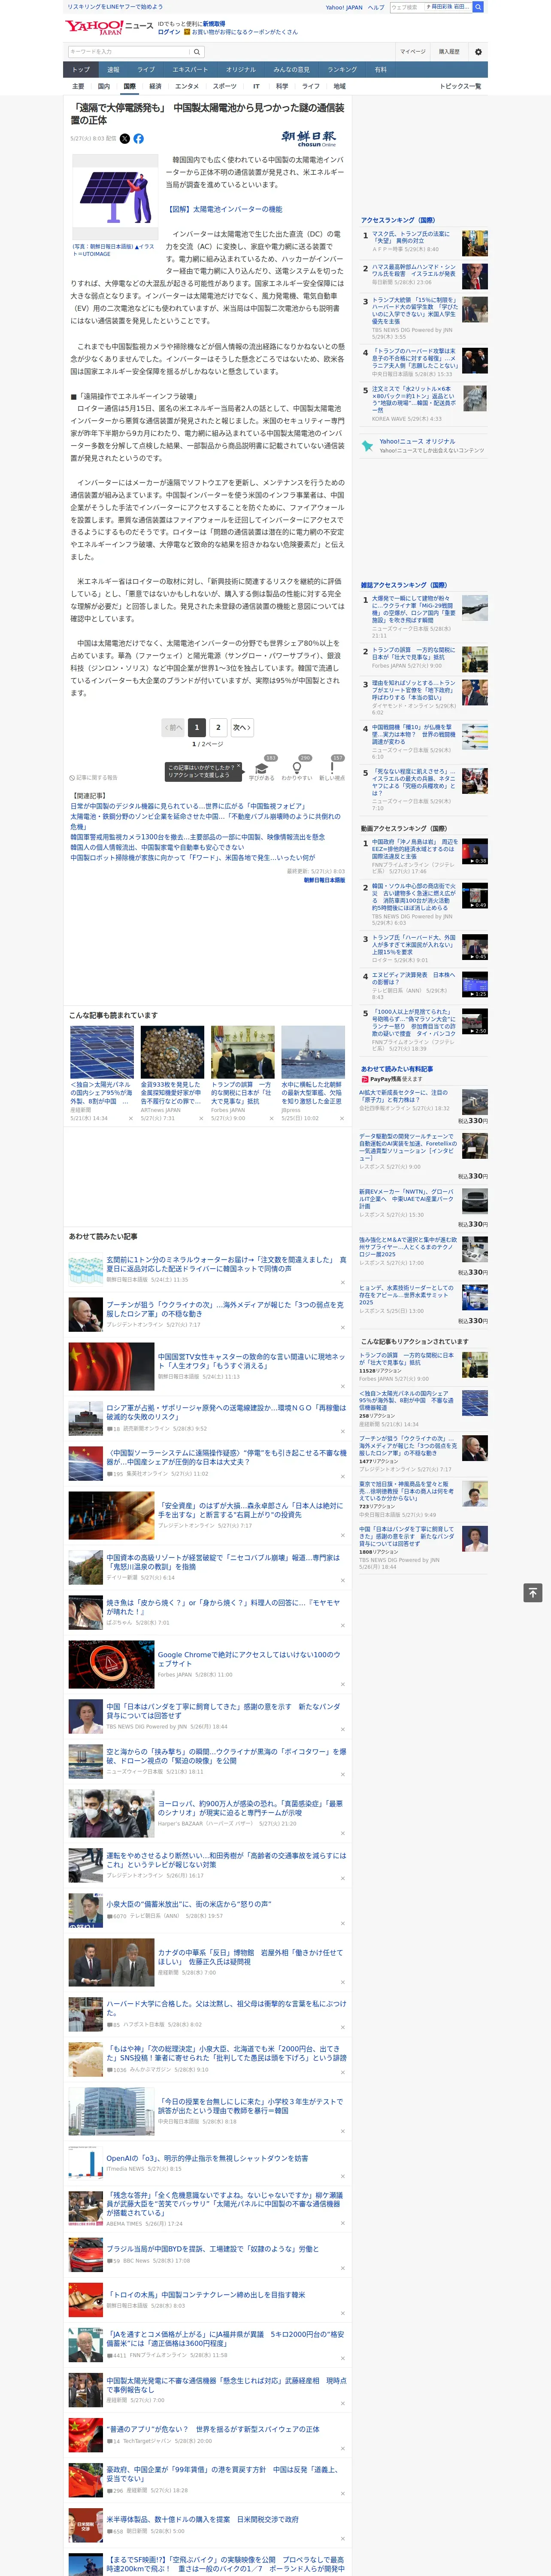Click the Yahoo! JAPAN News logo

click(x=109, y=27)
